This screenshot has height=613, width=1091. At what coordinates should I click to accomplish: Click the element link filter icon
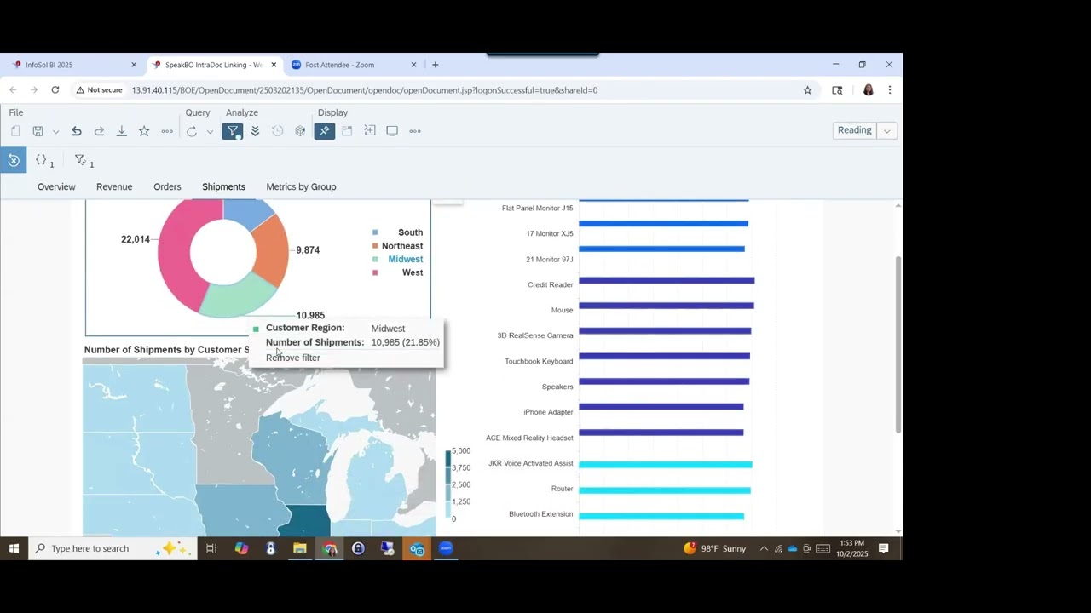[84, 160]
